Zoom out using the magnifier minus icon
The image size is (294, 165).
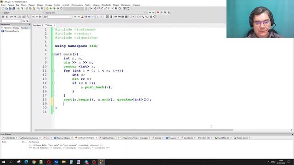pyautogui.click(x=146, y=16)
